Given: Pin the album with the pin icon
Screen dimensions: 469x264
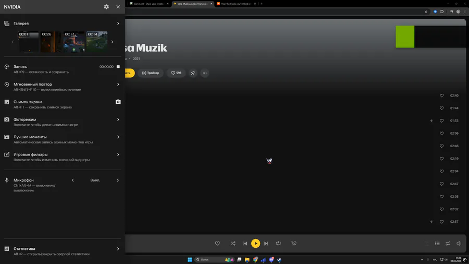Looking at the screenshot, I should 193,73.
